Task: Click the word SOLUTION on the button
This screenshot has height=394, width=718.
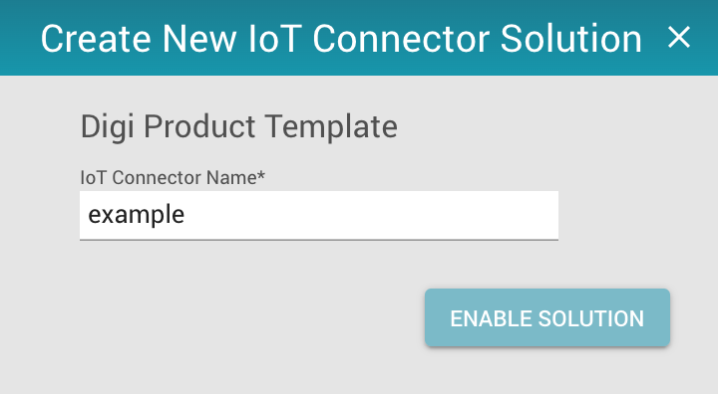Action: (x=591, y=318)
